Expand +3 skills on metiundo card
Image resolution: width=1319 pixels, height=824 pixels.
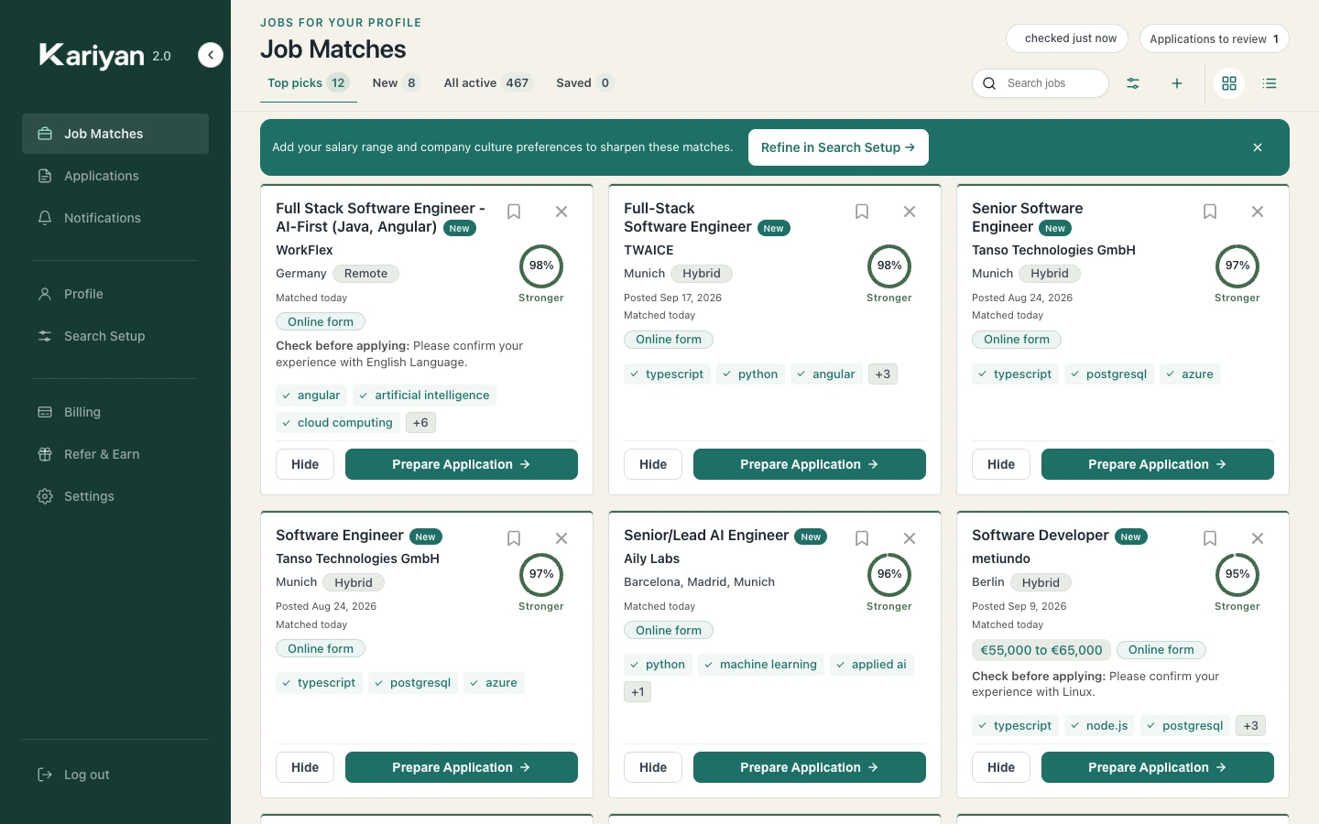click(x=1251, y=726)
